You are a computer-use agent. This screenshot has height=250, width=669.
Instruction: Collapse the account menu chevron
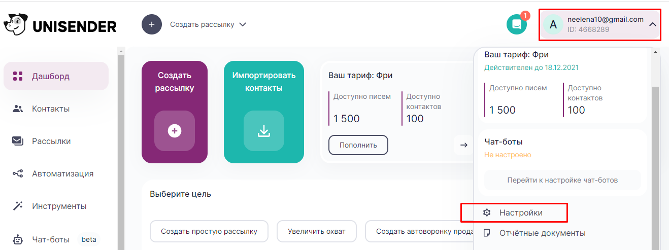(653, 24)
